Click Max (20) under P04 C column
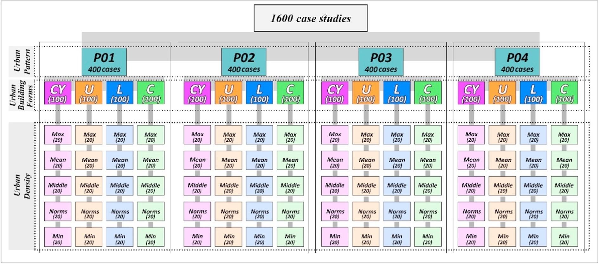This screenshot has width=599, height=264. pyautogui.click(x=564, y=135)
